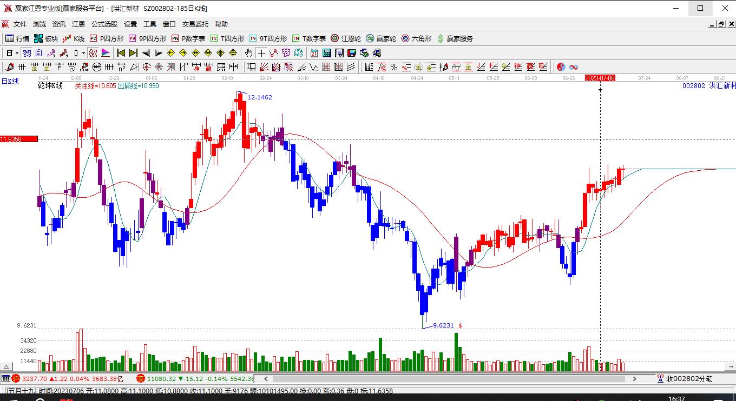
Task: Open the 交易委托 menu
Action: coord(195,24)
